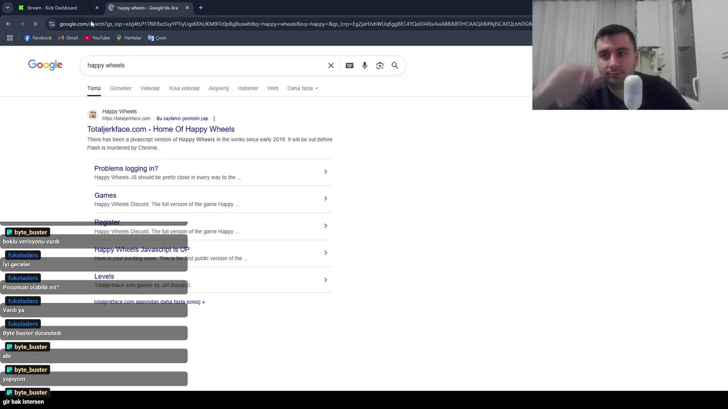Open Happy Wheels Javascript is UP sitelink
The width and height of the screenshot is (728, 409).
click(142, 249)
